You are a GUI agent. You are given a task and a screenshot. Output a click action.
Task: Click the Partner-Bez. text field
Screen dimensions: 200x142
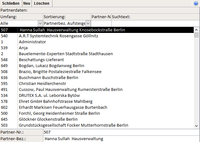point(121,139)
